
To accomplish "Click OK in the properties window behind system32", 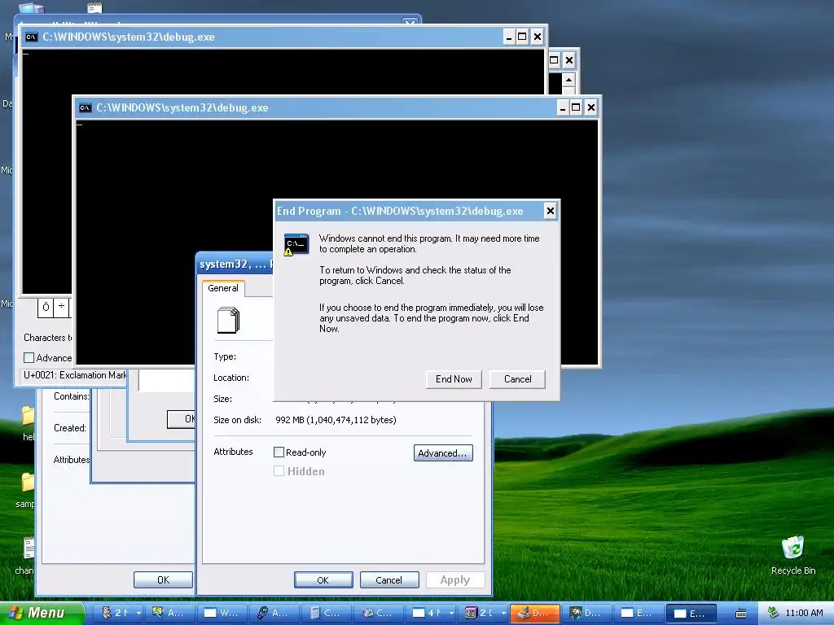I will click(x=163, y=579).
